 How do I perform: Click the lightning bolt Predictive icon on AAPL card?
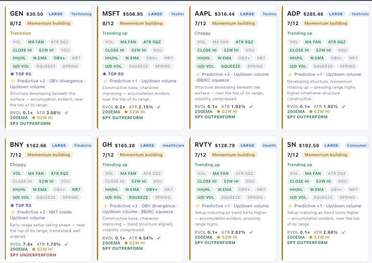click(x=198, y=74)
